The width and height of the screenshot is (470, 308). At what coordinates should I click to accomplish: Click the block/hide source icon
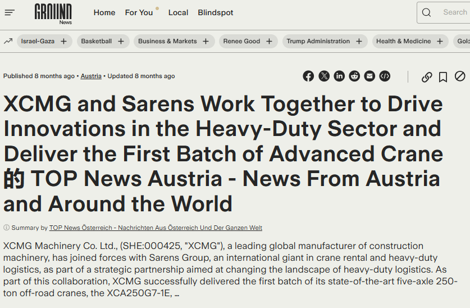[460, 76]
